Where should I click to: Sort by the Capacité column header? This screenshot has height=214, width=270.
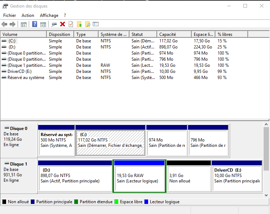(174, 34)
